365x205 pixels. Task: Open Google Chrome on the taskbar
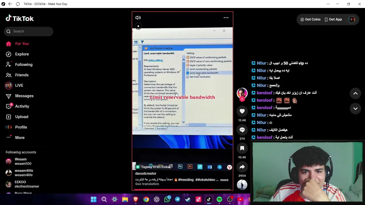(146, 200)
